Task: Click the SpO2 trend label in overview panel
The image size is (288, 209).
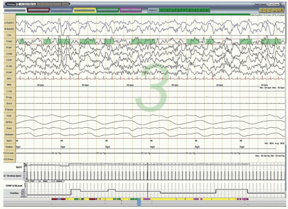Action: pyautogui.click(x=19, y=167)
